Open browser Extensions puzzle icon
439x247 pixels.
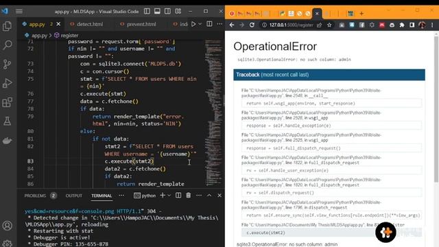[402, 25]
